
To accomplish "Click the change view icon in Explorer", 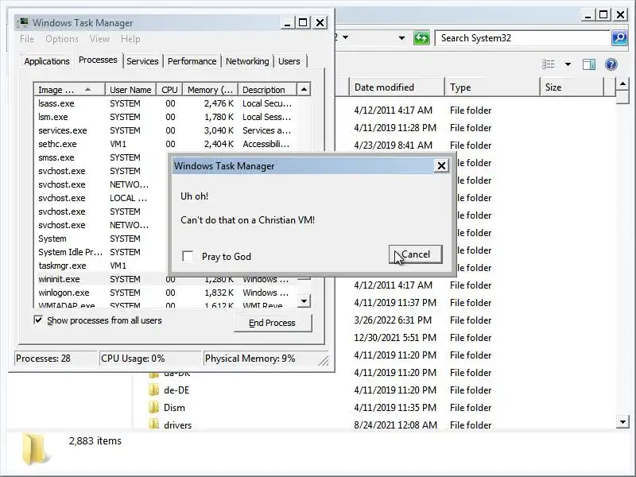I will [x=549, y=64].
